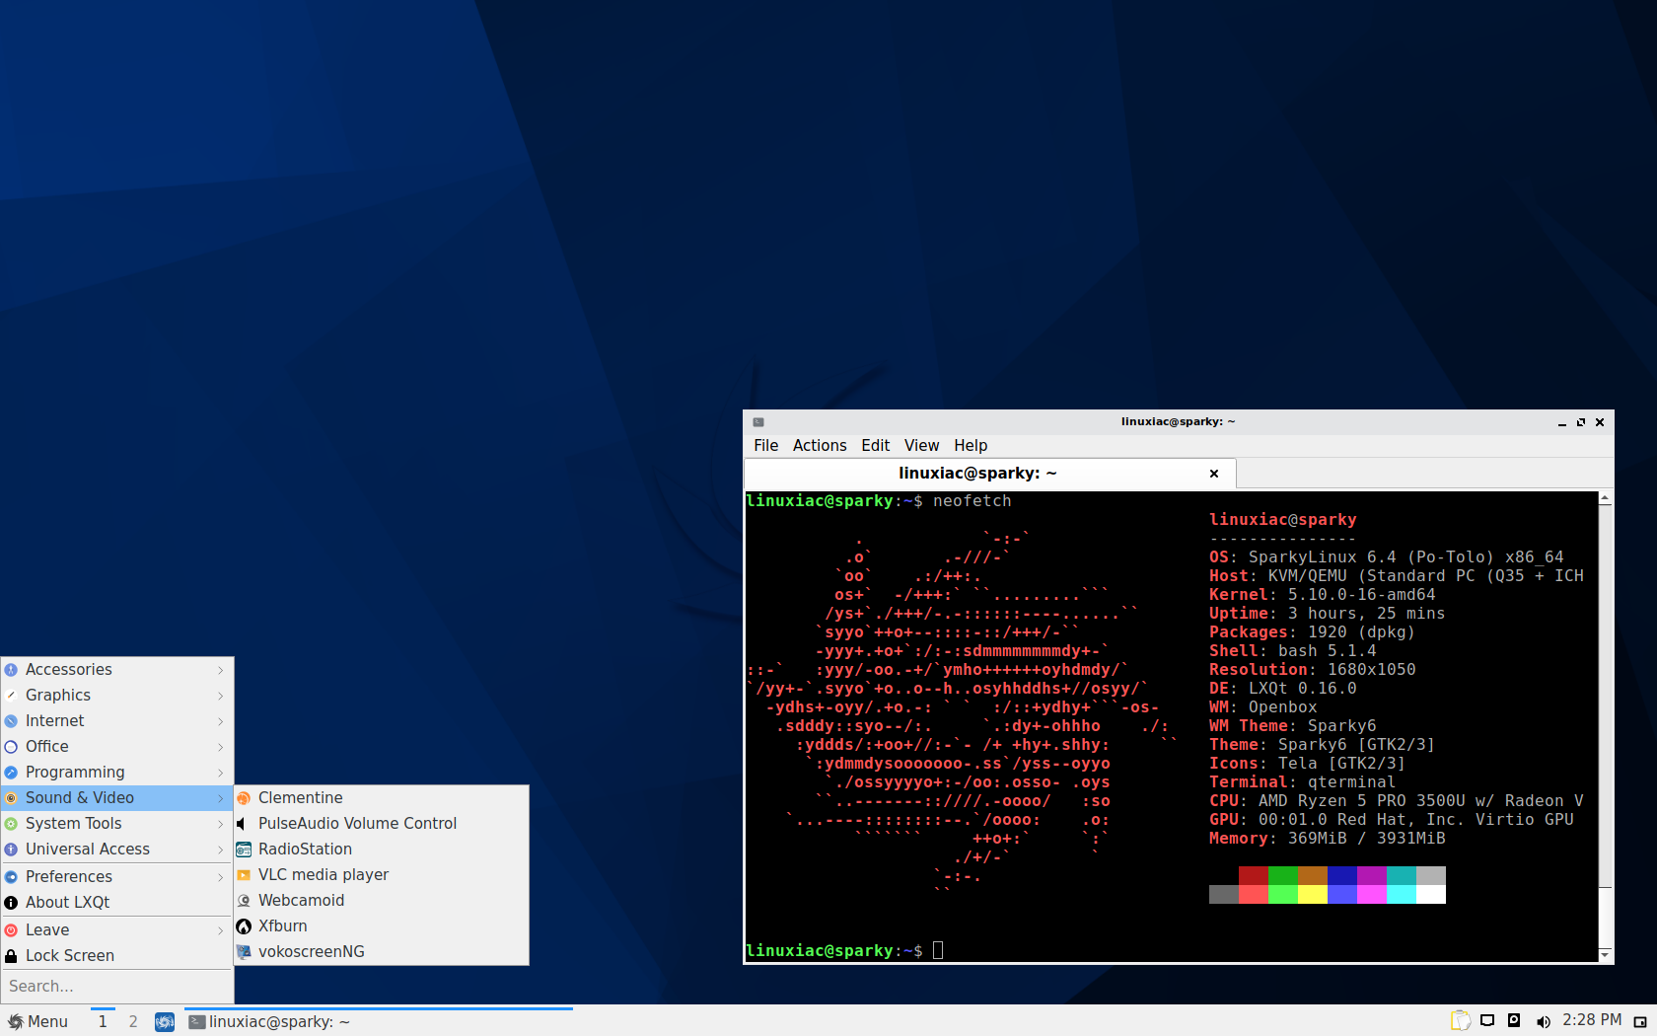Screen dimensions: 1657x1036
Task: Open the File menu in qterminal
Action: (766, 446)
